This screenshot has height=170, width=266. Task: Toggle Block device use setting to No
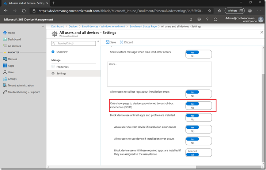[x=193, y=120]
